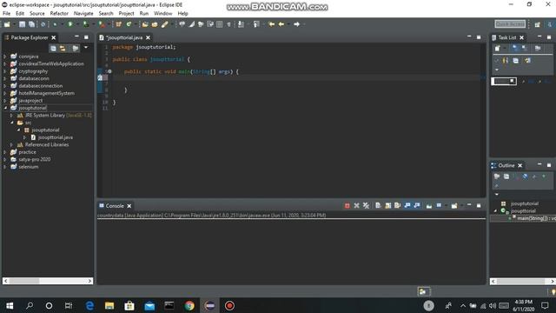The width and height of the screenshot is (556, 313).
Task: Open the Refactor menu
Action: tap(59, 14)
